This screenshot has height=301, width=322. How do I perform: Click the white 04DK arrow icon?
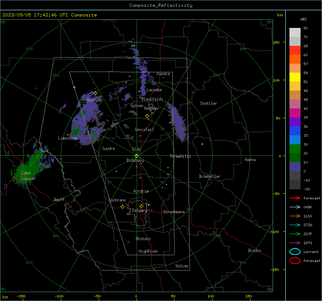pos(295,207)
